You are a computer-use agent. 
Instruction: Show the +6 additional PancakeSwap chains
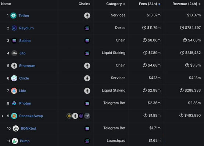(87, 116)
